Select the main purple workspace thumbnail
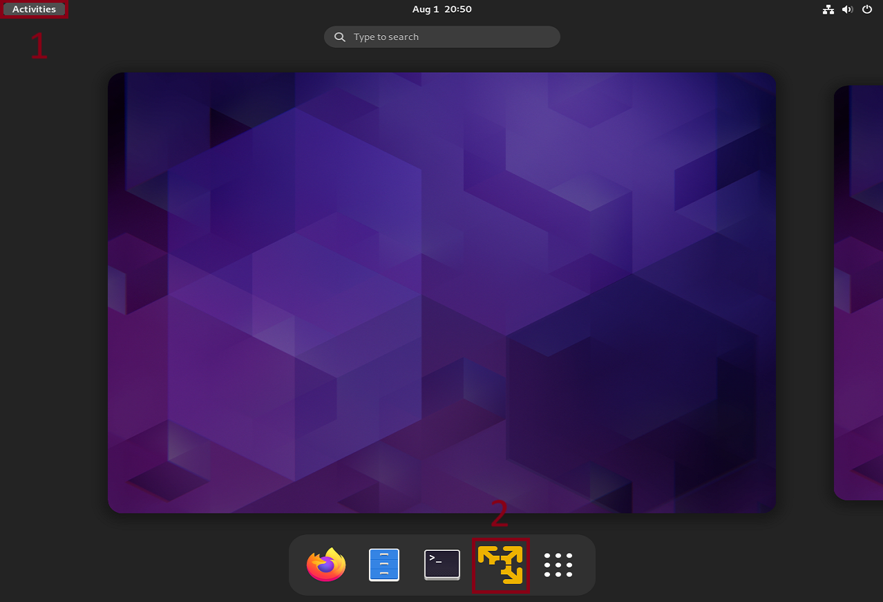This screenshot has height=602, width=883. tap(441, 292)
